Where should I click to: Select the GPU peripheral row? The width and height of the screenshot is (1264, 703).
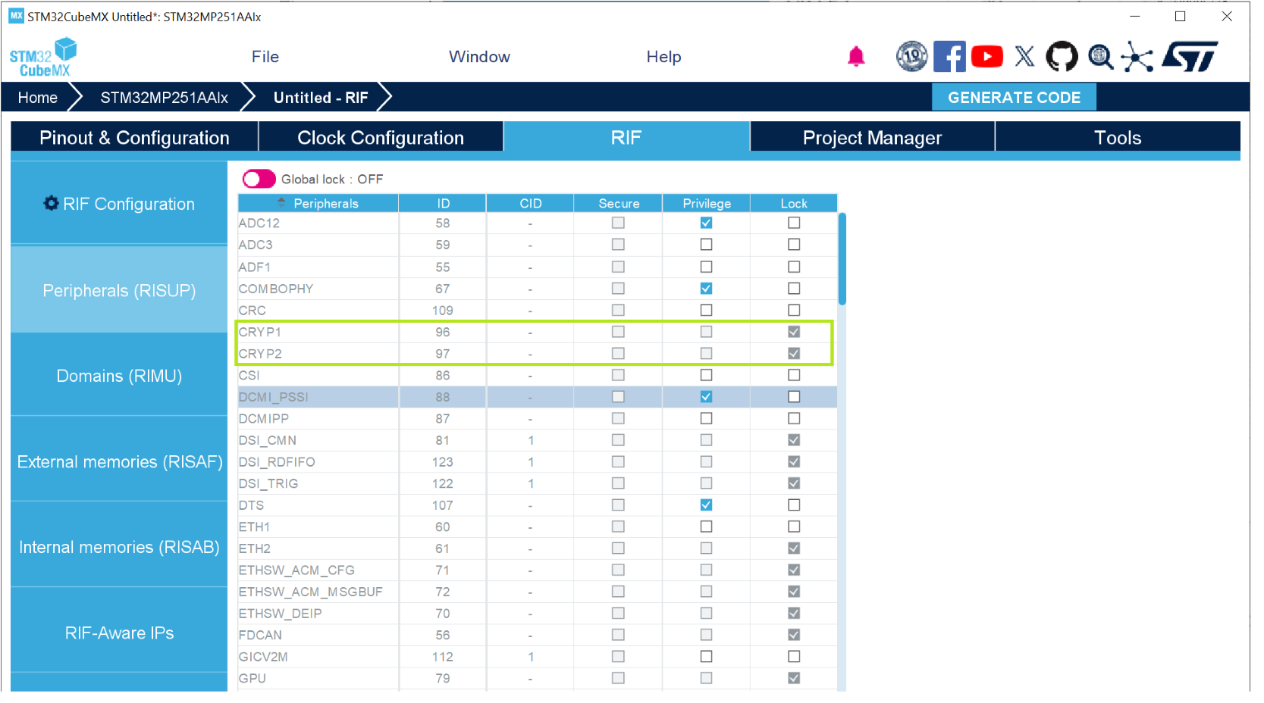coord(538,678)
